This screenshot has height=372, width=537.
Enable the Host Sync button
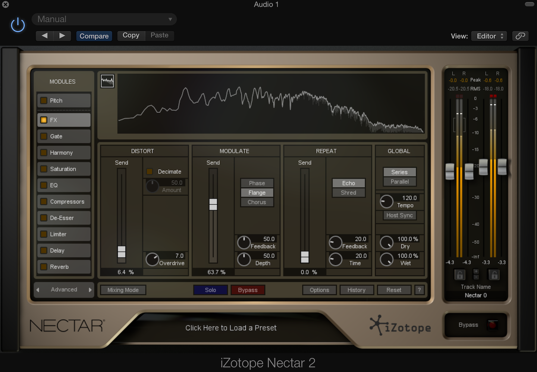pyautogui.click(x=400, y=215)
